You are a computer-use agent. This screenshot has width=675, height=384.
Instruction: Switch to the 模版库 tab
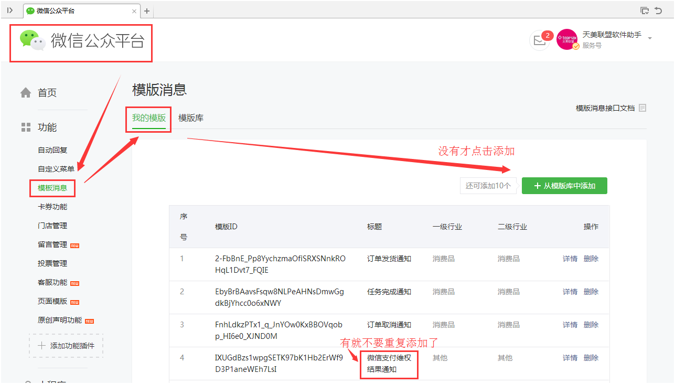point(191,118)
